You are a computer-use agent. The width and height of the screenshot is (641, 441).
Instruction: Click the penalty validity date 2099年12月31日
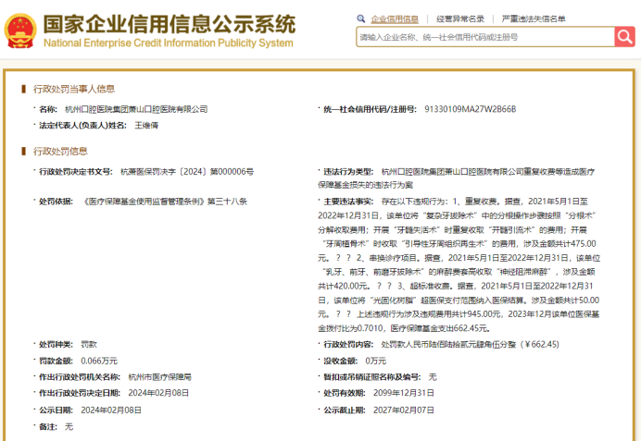pos(404,393)
